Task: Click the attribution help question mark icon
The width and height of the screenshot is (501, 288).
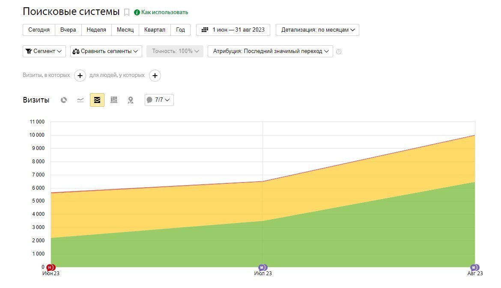Action: (x=339, y=52)
